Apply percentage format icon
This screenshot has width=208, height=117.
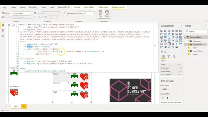pyautogui.click(x=40, y=17)
